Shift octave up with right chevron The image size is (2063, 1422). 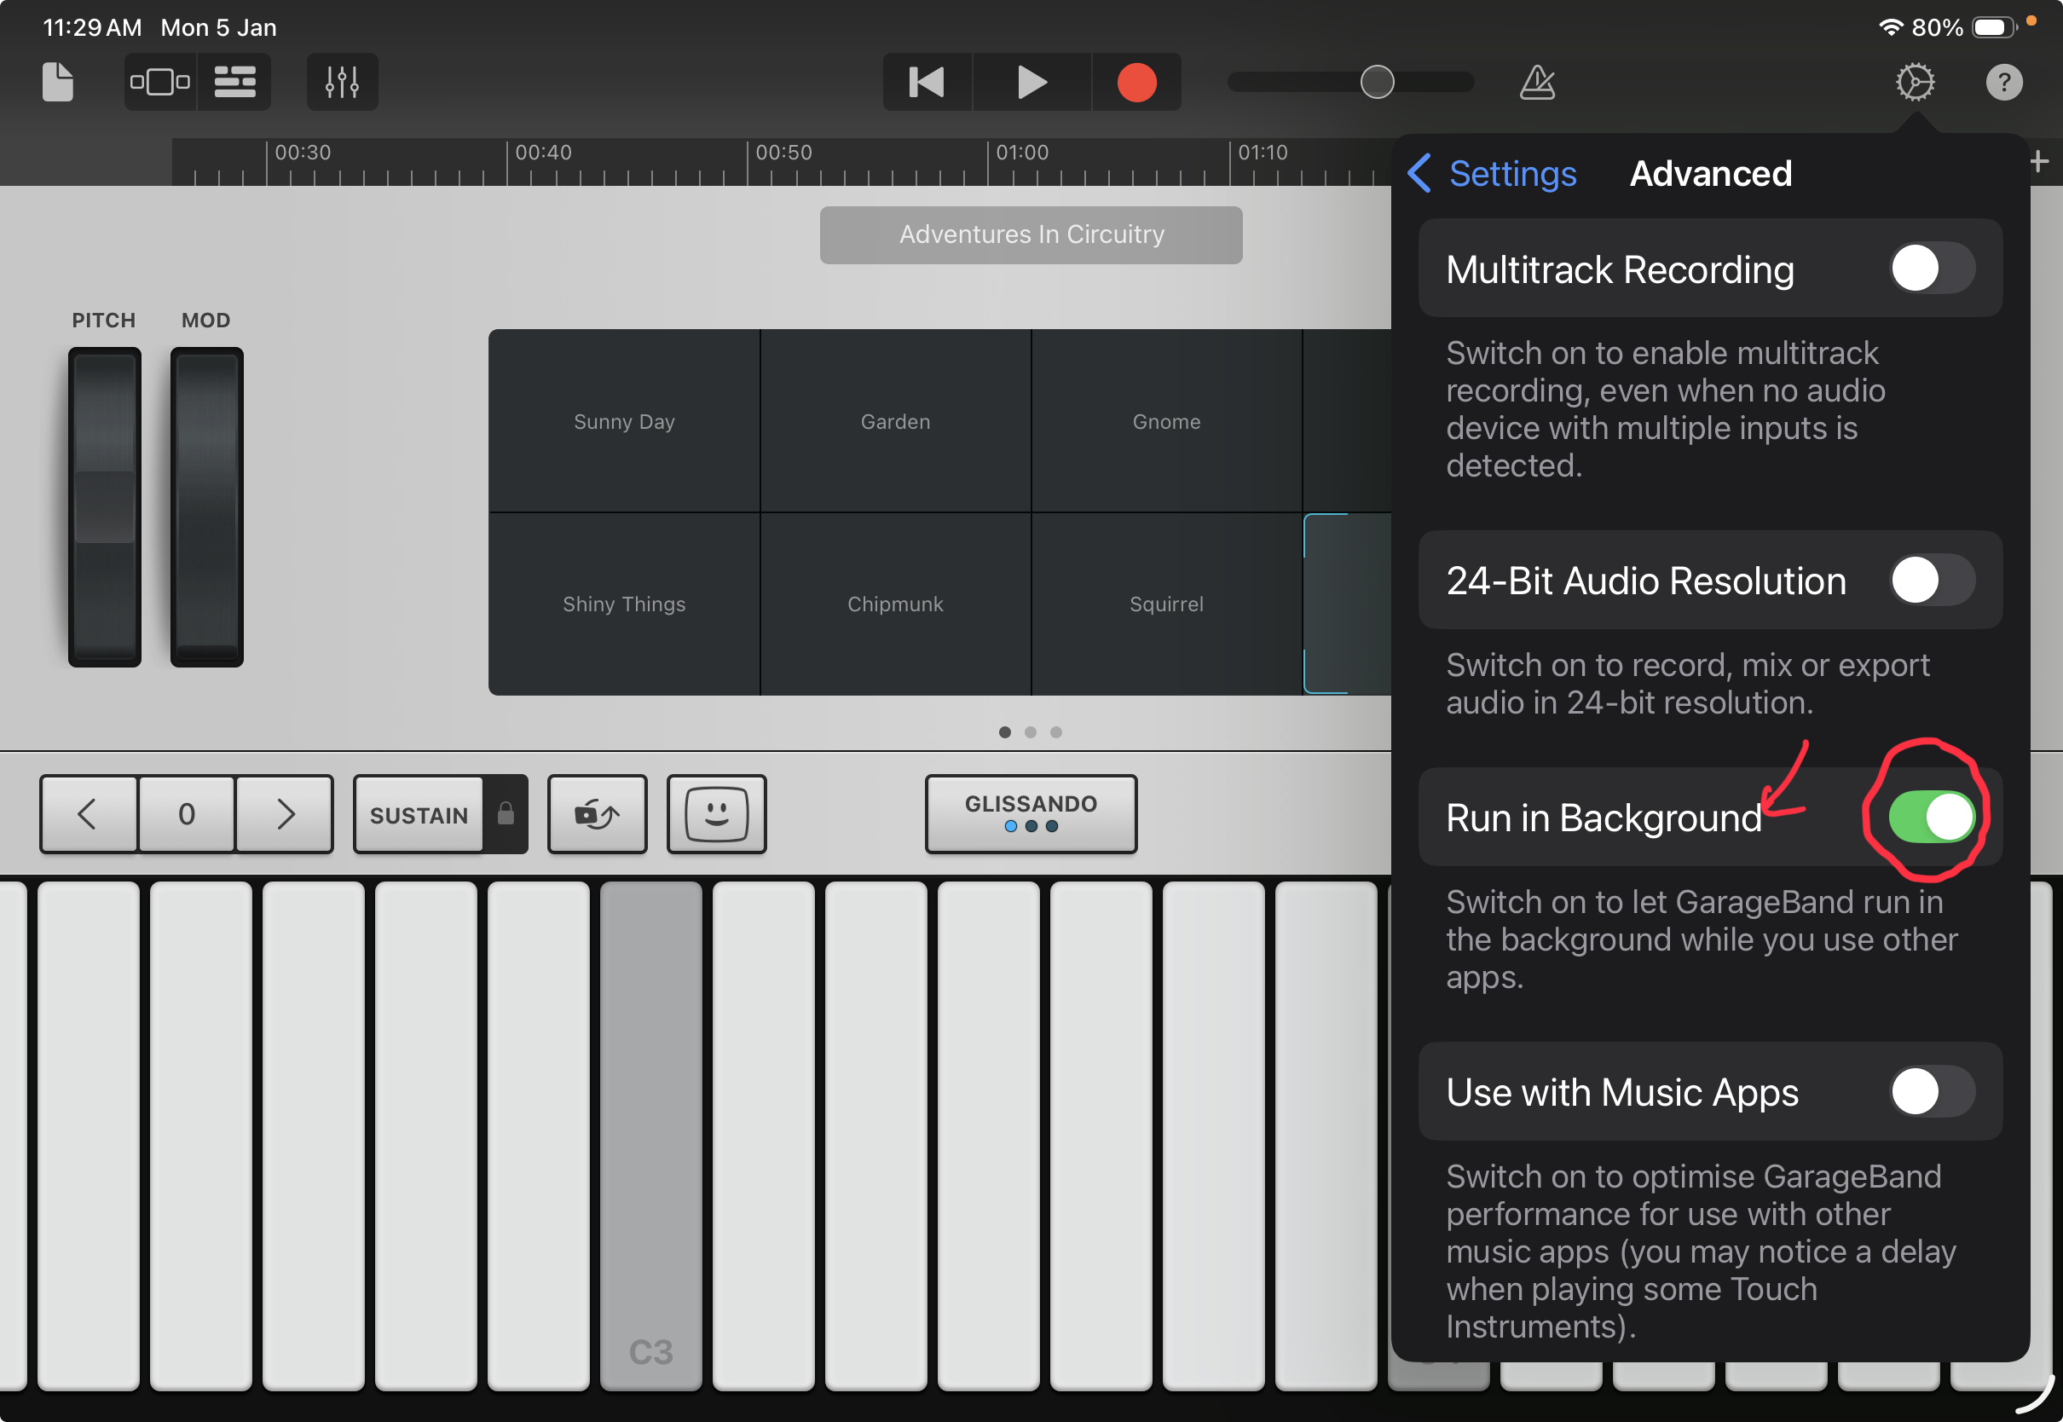tap(284, 813)
